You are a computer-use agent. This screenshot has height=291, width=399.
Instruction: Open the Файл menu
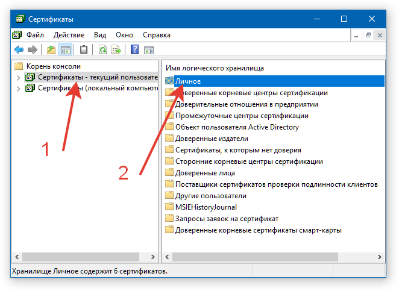coord(35,35)
